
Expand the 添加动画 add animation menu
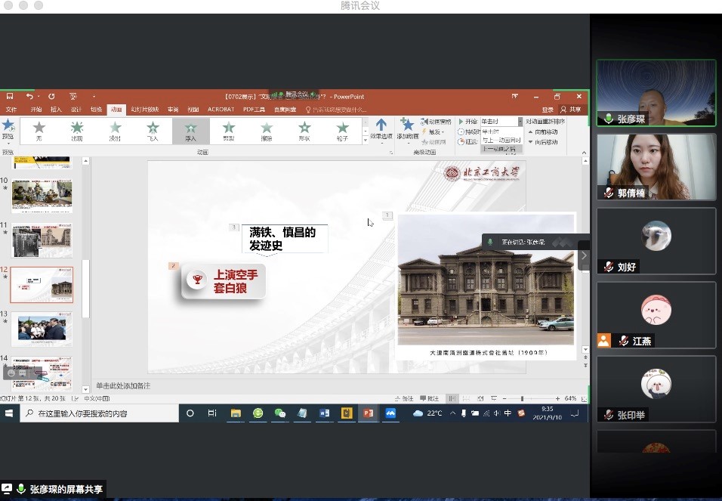407,129
